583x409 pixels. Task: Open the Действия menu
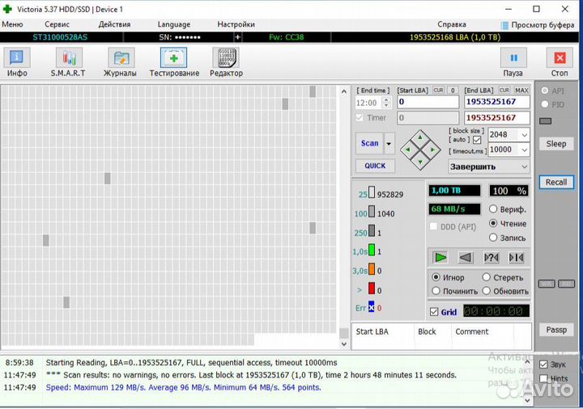[114, 24]
